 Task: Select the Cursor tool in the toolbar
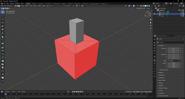click(3, 15)
